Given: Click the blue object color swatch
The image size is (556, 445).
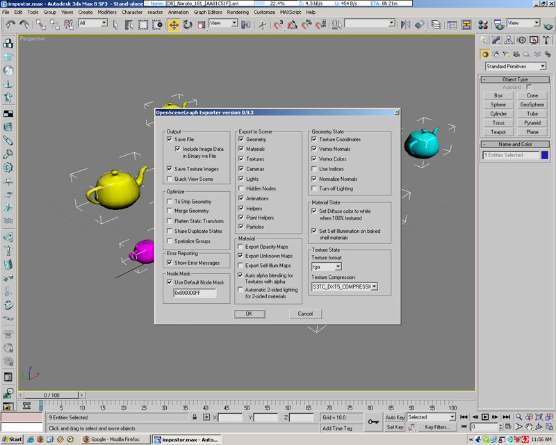Looking at the screenshot, I should 545,155.
